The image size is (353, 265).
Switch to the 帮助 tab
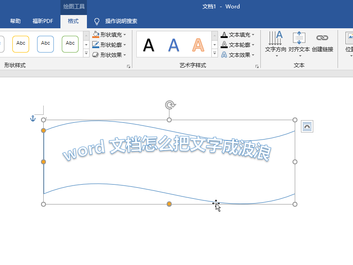pyautogui.click(x=15, y=21)
